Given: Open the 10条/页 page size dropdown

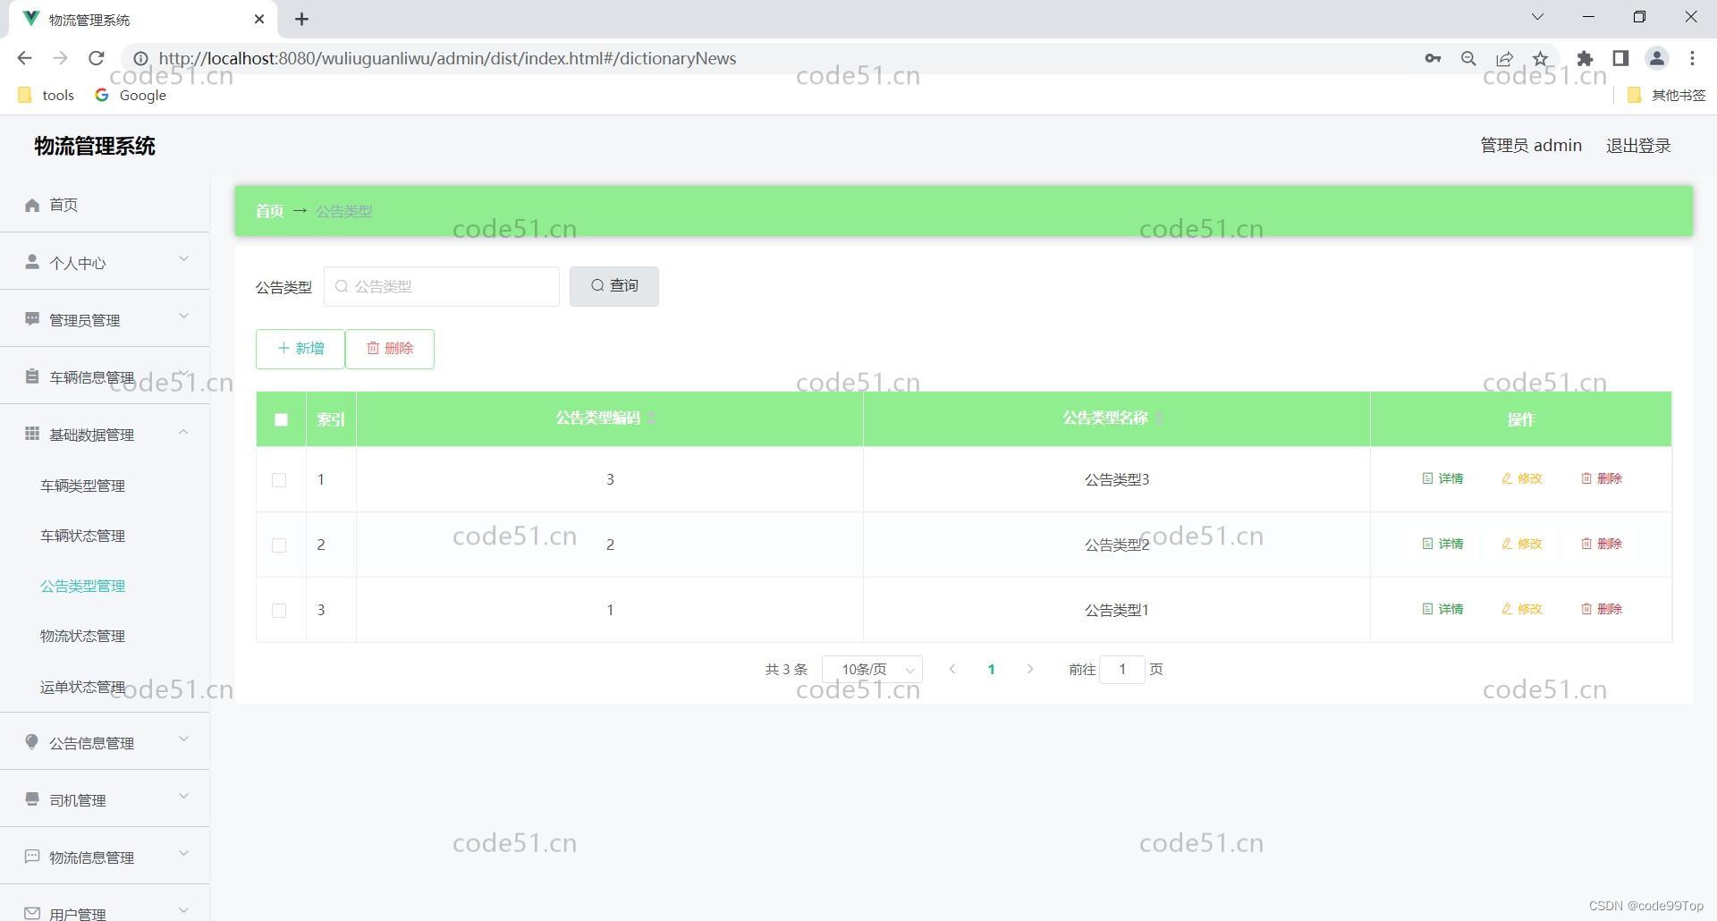Looking at the screenshot, I should click(872, 670).
